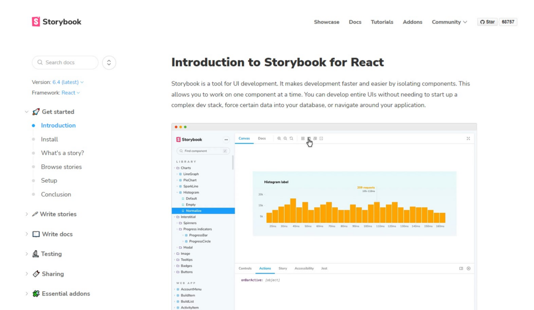Change the Framework React dropdown
This screenshot has width=534, height=310.
click(70, 93)
